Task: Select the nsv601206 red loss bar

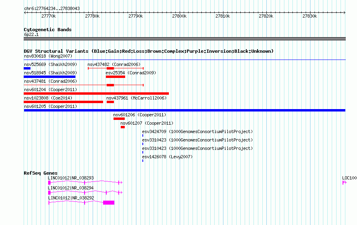Action: [x=119, y=119]
